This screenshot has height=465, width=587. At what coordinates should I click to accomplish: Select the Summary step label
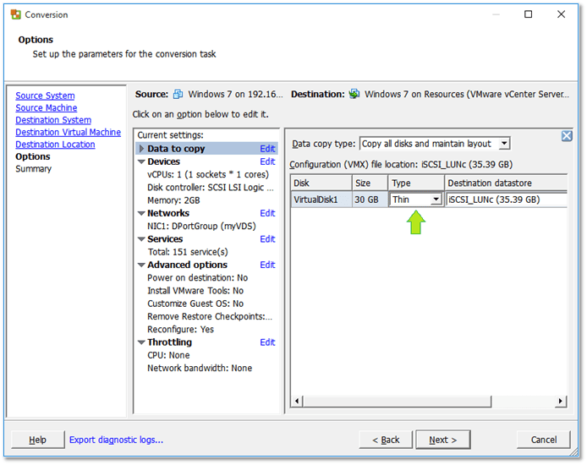pos(33,169)
